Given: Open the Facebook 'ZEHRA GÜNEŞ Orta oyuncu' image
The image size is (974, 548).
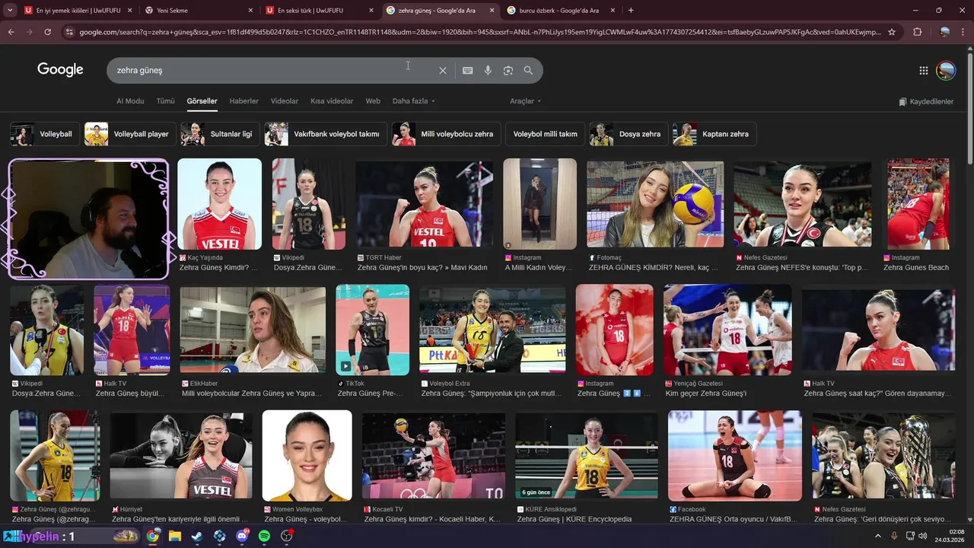Looking at the screenshot, I should tap(734, 455).
